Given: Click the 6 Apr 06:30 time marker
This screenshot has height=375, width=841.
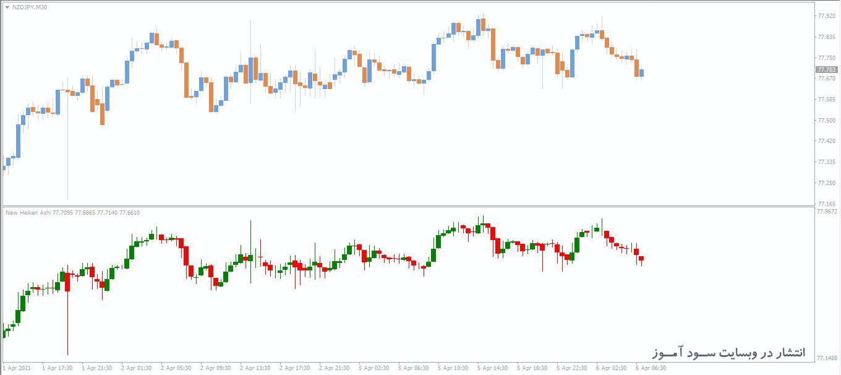Looking at the screenshot, I should point(651,368).
